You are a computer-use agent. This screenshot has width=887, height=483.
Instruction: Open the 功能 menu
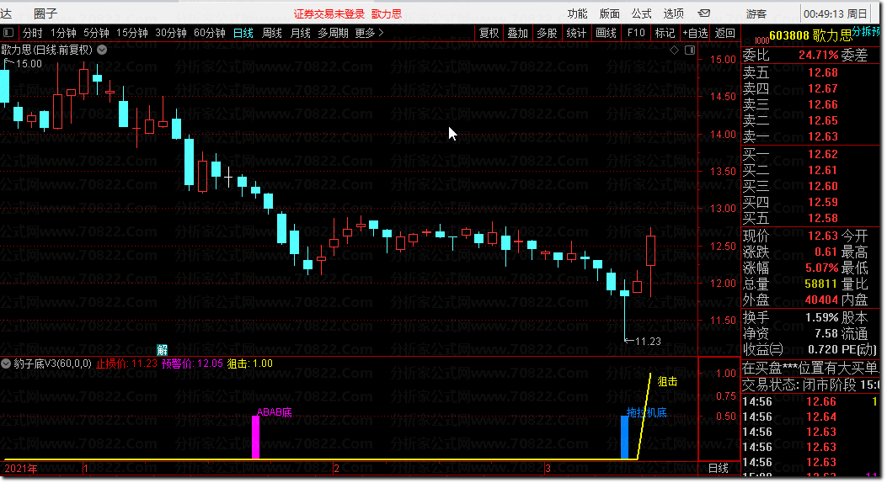coord(578,13)
